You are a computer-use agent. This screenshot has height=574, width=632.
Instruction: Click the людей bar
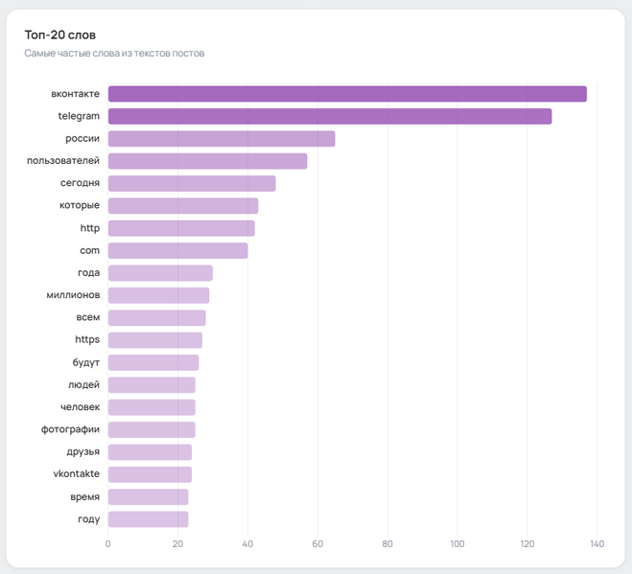coord(151,385)
